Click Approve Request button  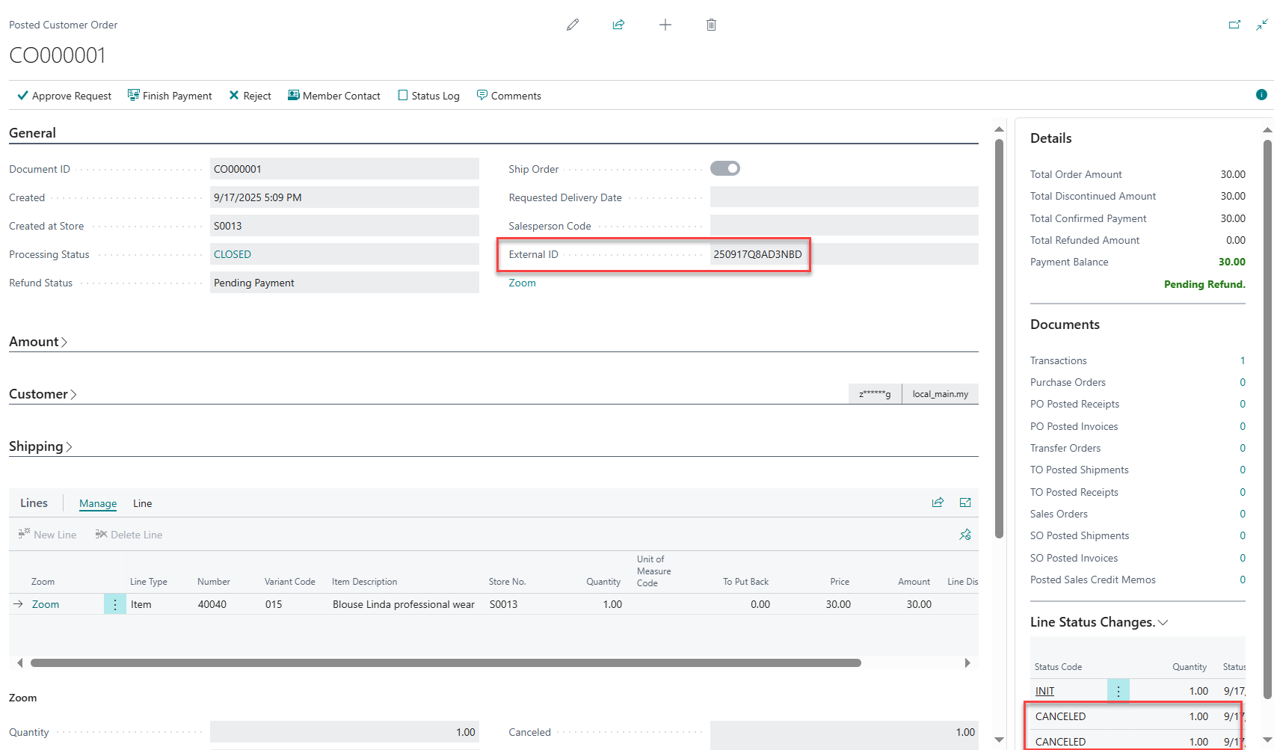pos(64,96)
